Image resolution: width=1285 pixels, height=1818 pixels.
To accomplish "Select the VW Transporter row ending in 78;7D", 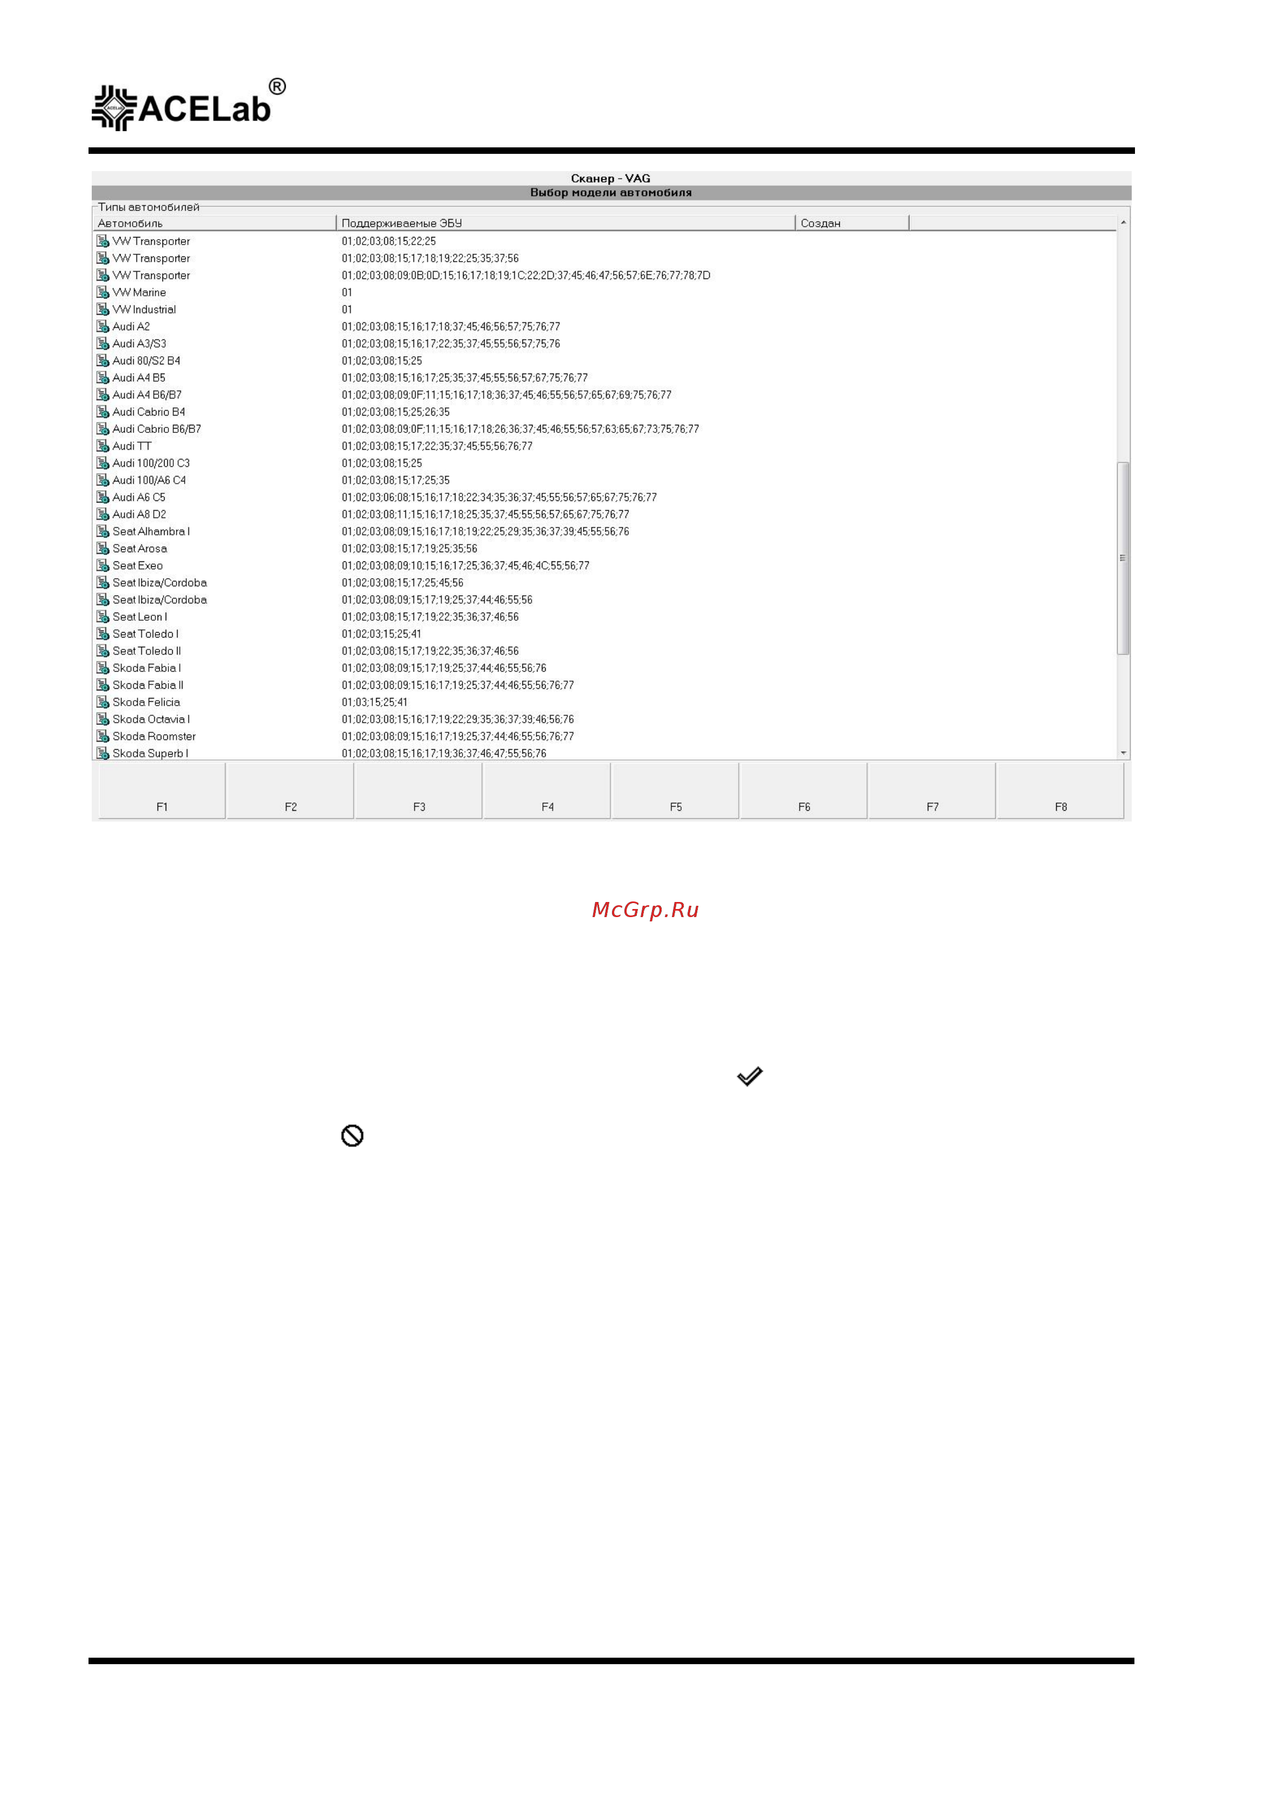I will tap(605, 275).
